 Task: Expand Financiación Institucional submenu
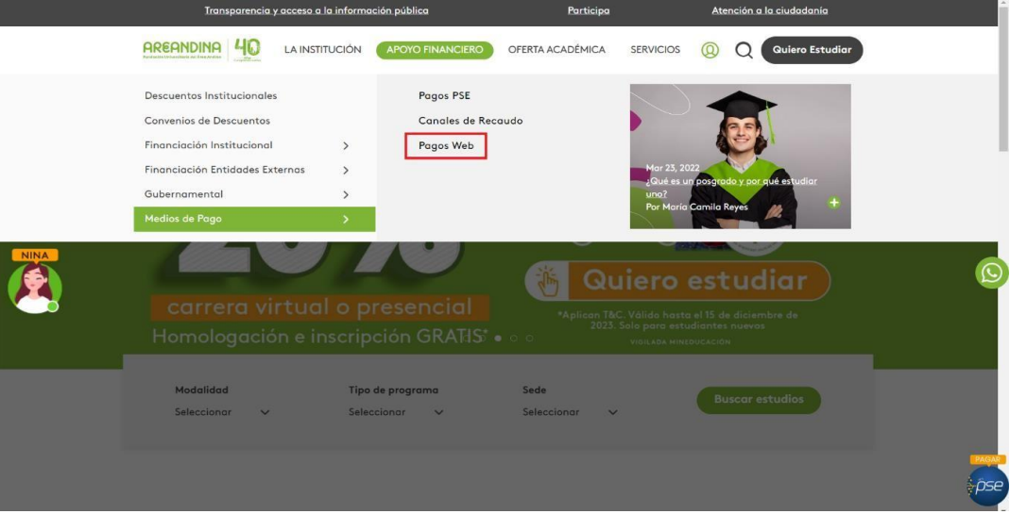point(346,146)
